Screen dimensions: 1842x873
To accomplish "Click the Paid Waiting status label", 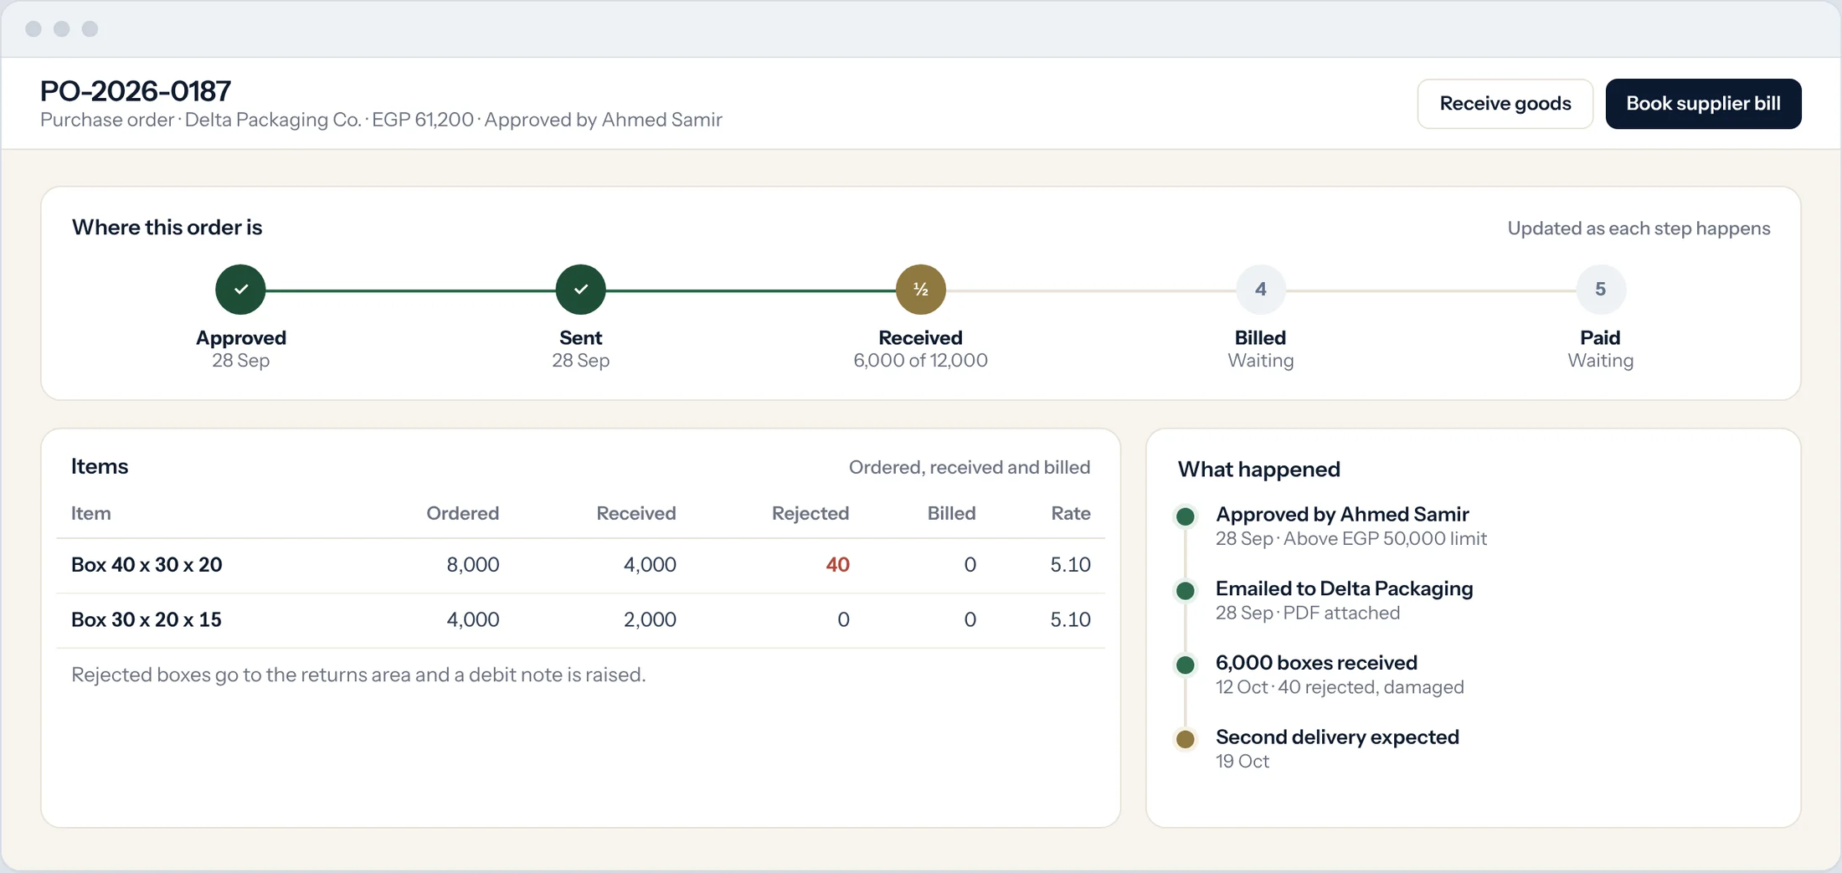I will (1601, 349).
